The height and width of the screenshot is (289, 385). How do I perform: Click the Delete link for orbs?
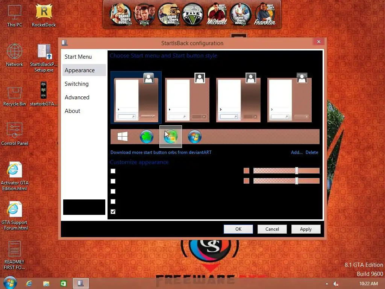pos(312,152)
